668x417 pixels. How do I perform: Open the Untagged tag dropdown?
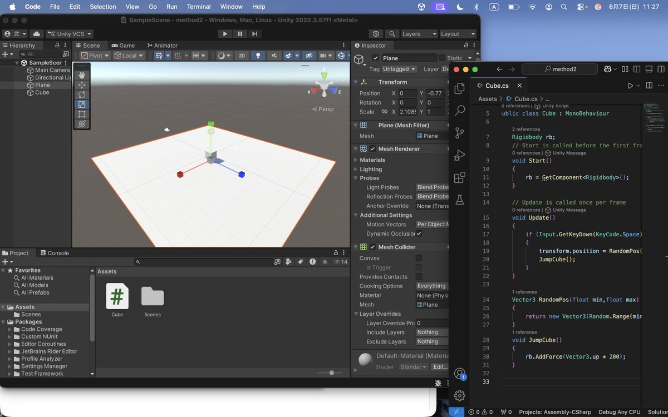pos(399,69)
